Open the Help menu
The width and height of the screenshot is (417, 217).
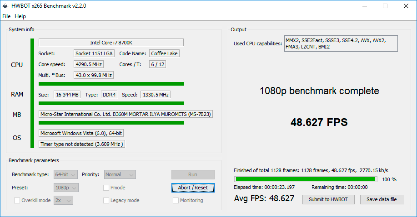coord(20,16)
